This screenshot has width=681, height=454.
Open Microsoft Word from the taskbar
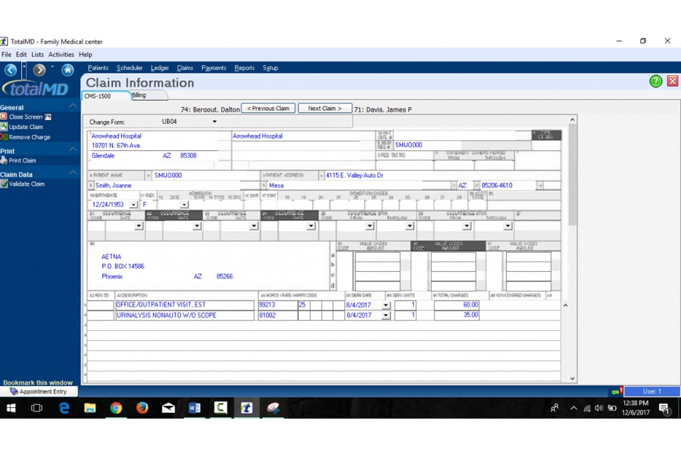[194, 408]
